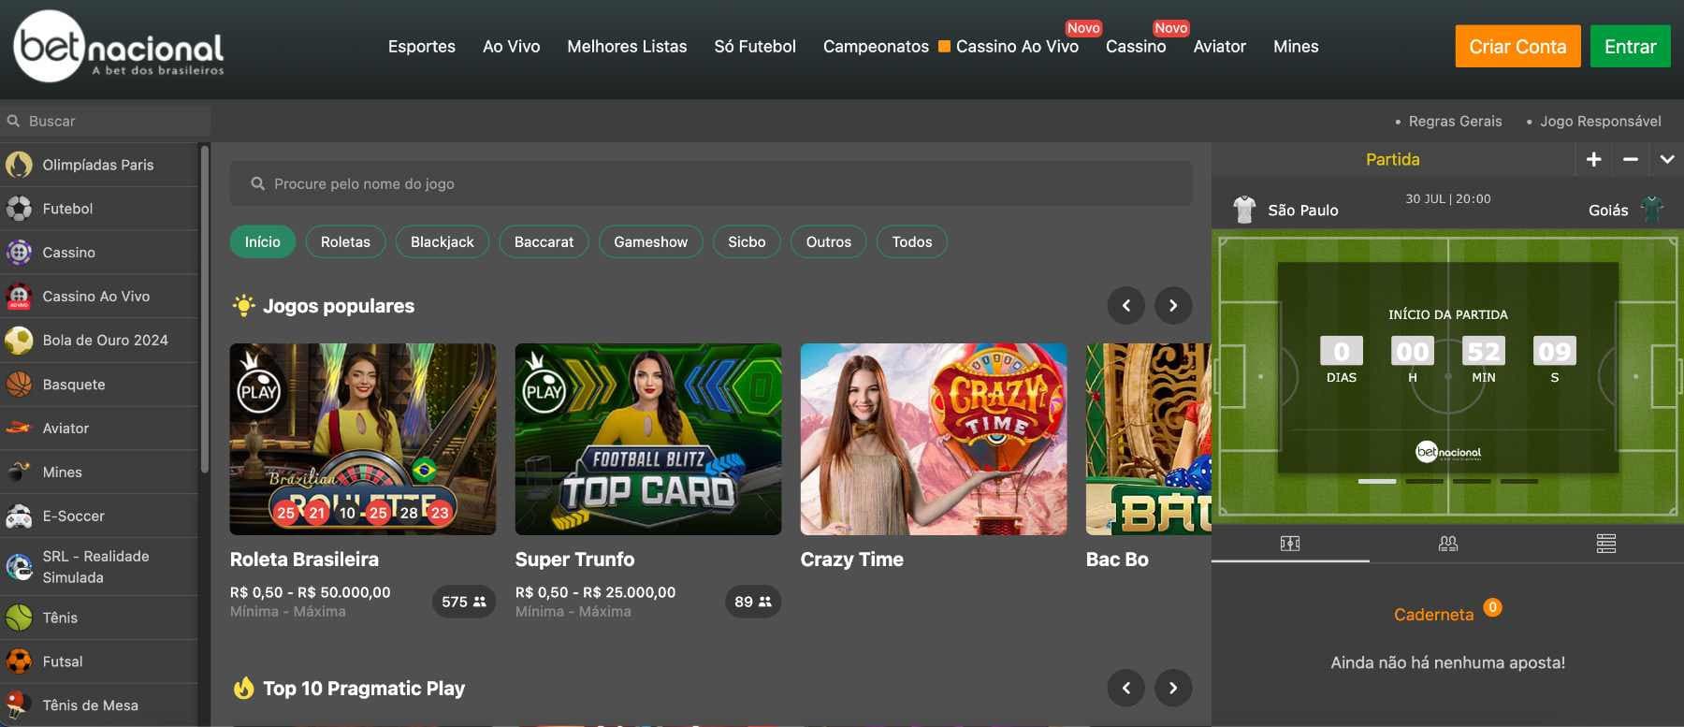Click the Goiás team shirt icon

[1653, 210]
